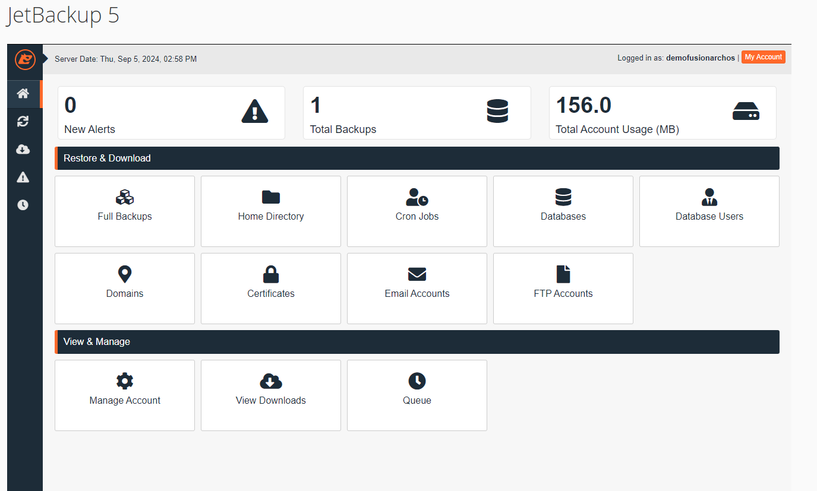Open the Home sidebar icon
Image resolution: width=817 pixels, height=491 pixels.
(23, 94)
